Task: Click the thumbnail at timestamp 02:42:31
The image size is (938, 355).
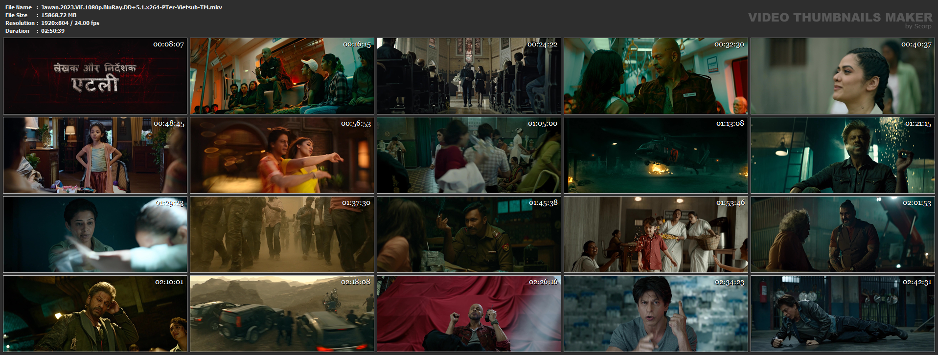Action: pyautogui.click(x=843, y=314)
